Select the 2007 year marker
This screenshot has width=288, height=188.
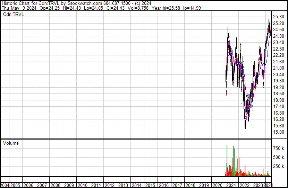42,185
